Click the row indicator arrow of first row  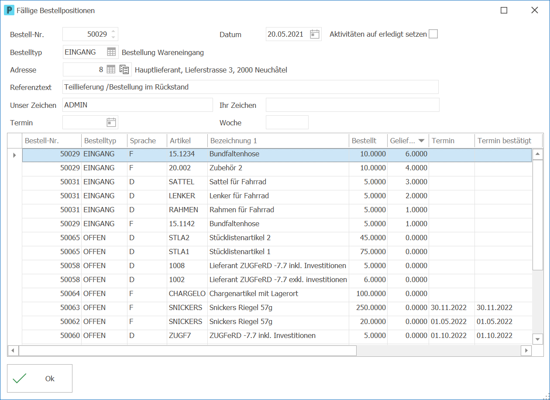14,155
